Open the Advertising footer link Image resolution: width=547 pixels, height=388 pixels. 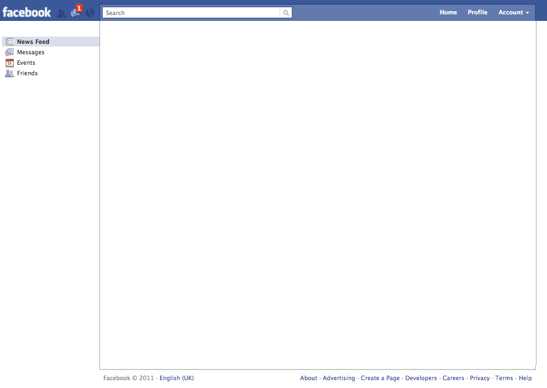click(339, 378)
